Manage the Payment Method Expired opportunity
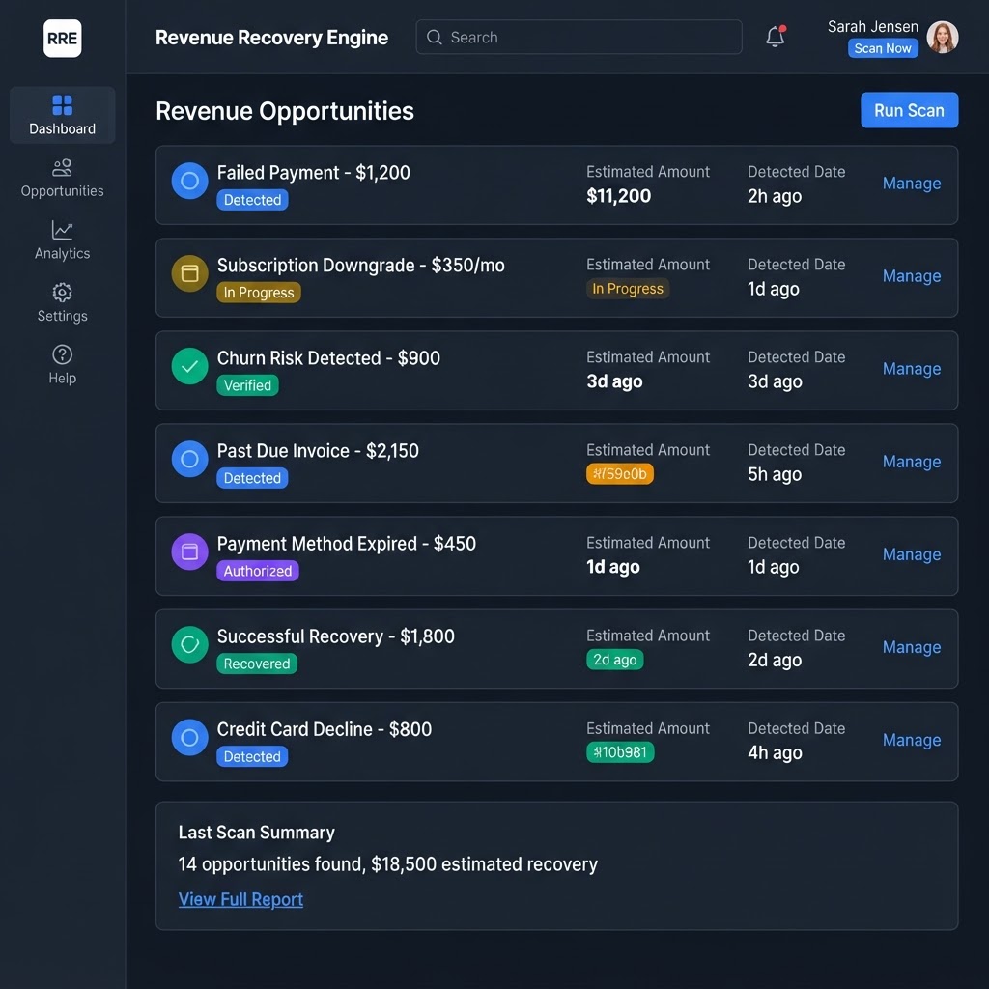The width and height of the screenshot is (989, 989). (912, 554)
